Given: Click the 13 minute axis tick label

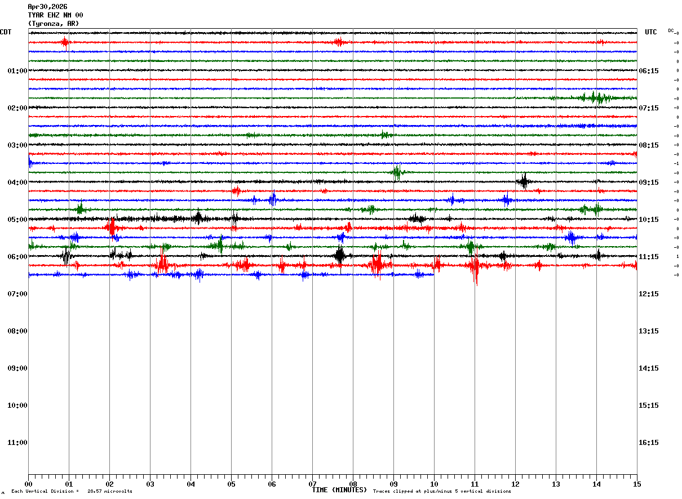Looking at the screenshot, I should [x=556, y=484].
